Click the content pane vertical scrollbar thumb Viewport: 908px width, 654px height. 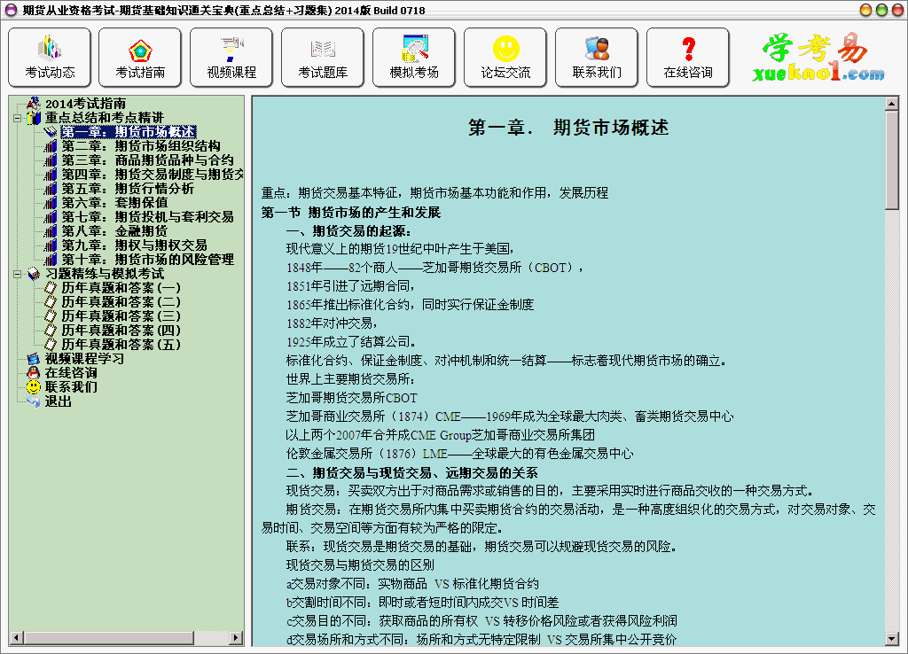892,160
